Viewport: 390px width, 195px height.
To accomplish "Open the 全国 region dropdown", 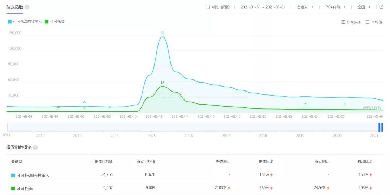I will point(363,7).
